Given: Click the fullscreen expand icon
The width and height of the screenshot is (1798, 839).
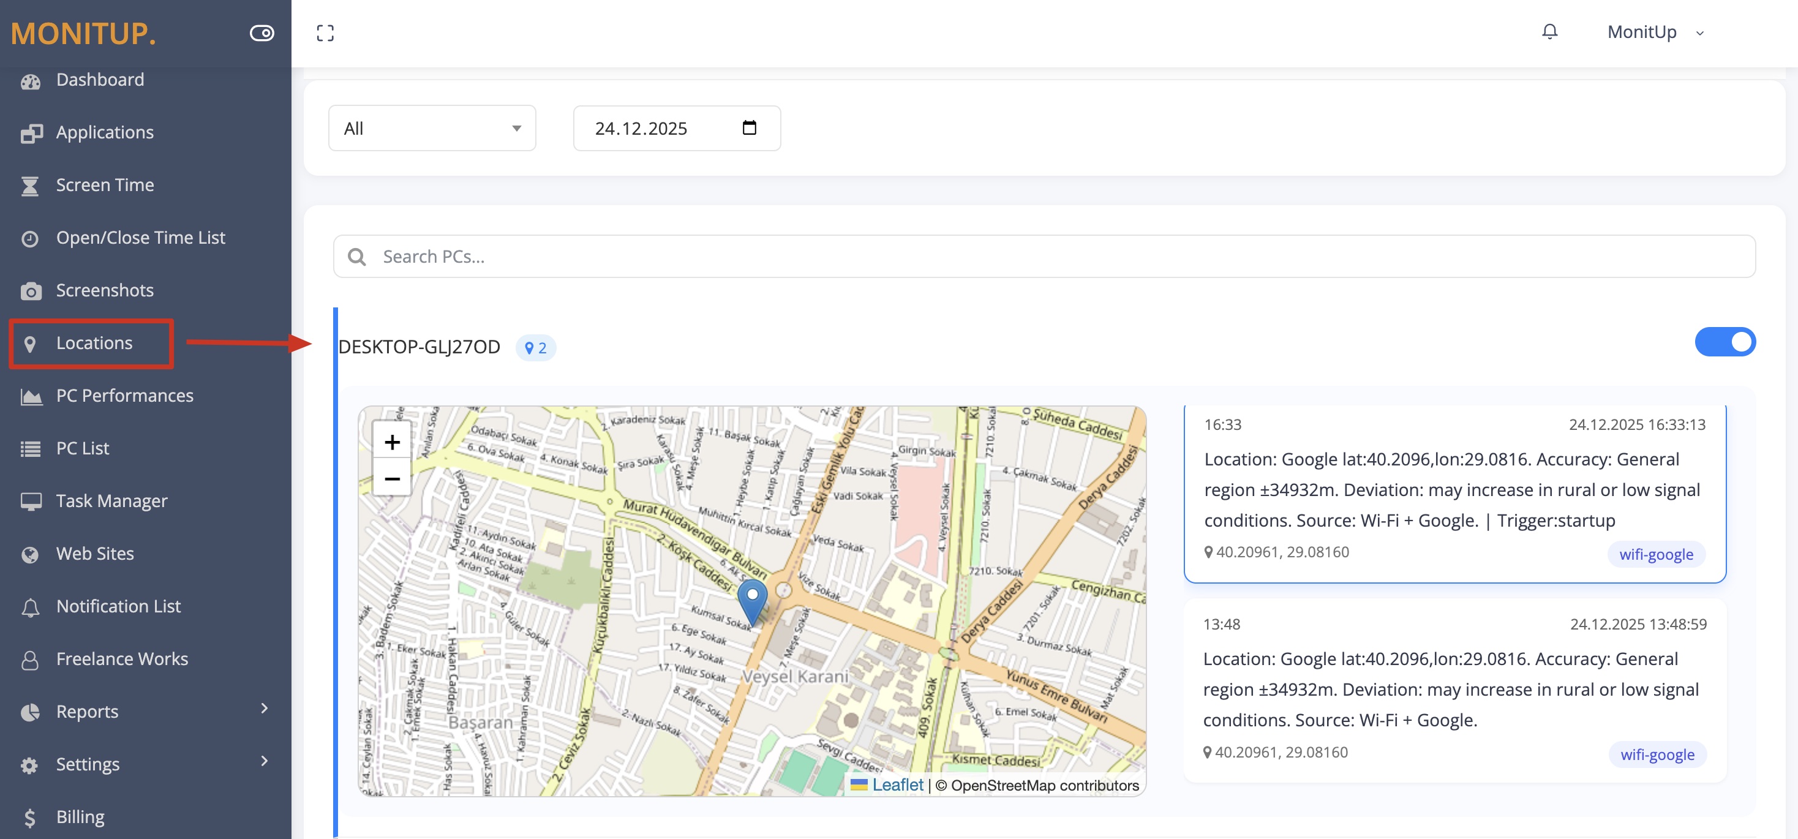Looking at the screenshot, I should click(325, 33).
